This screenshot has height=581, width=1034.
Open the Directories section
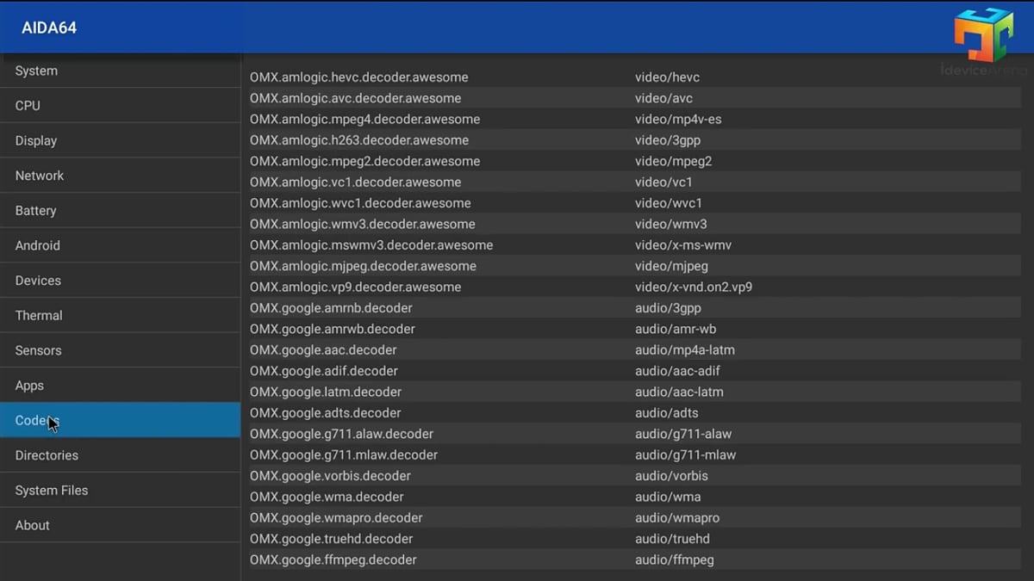click(x=120, y=454)
